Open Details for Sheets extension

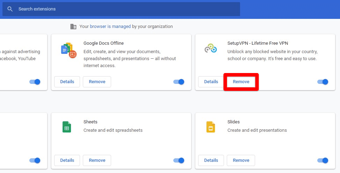point(67,160)
